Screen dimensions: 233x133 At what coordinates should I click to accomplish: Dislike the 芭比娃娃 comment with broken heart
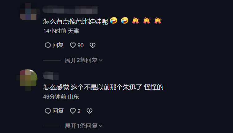coord(93,45)
